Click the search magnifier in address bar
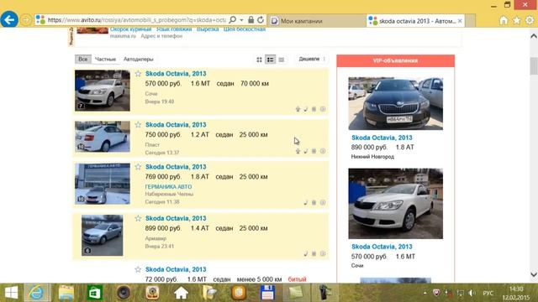 pyautogui.click(x=232, y=20)
